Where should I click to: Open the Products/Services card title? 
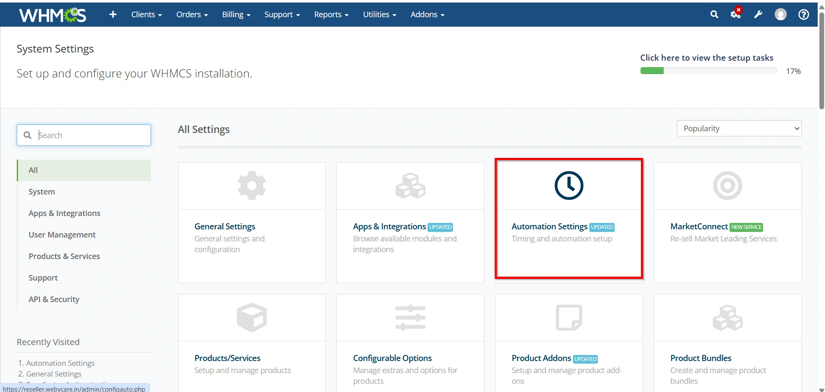click(x=227, y=358)
